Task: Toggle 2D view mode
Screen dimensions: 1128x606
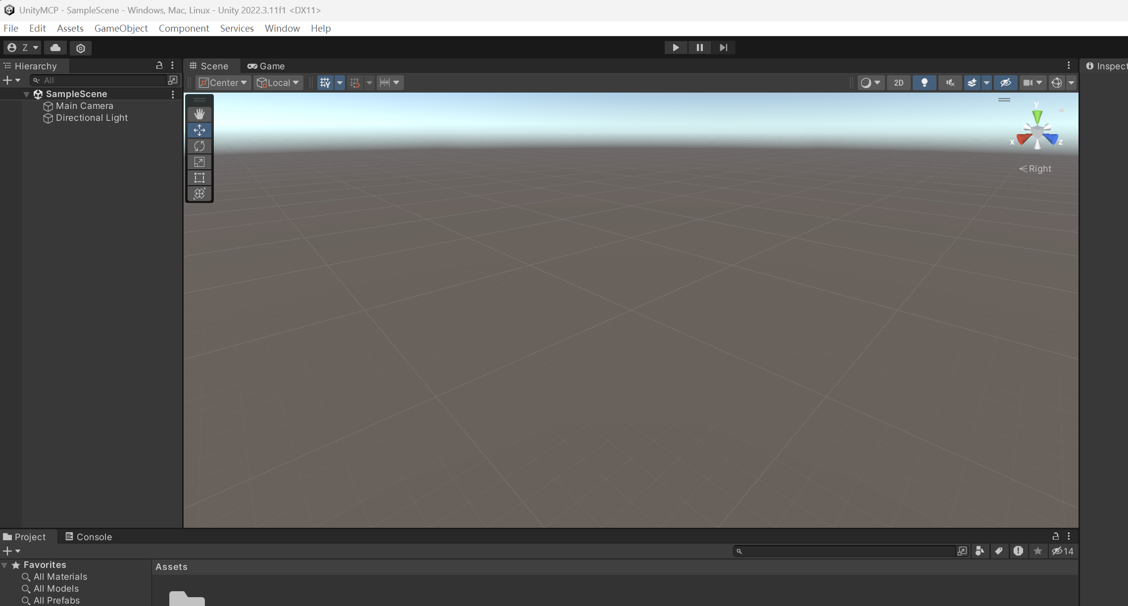Action: click(899, 83)
